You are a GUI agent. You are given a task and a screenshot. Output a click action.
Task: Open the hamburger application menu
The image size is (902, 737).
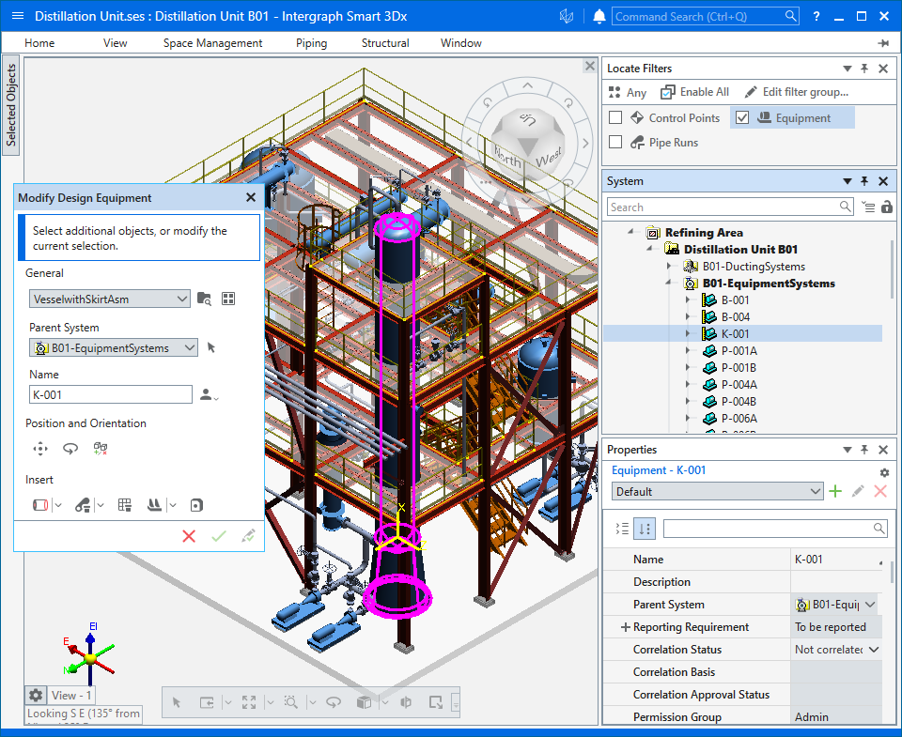click(x=18, y=16)
